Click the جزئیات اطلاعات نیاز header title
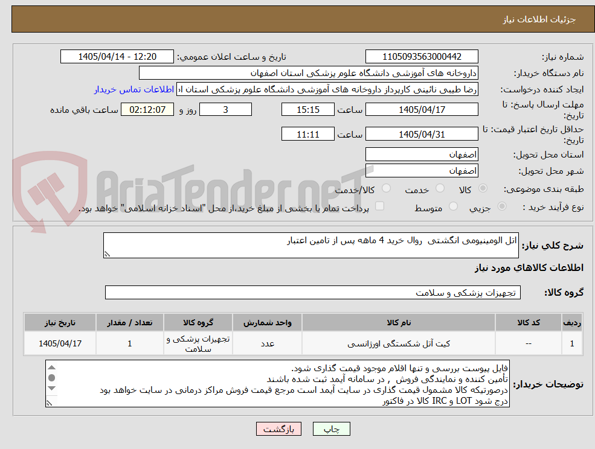Viewport: 595px width, 449px height. [539, 19]
